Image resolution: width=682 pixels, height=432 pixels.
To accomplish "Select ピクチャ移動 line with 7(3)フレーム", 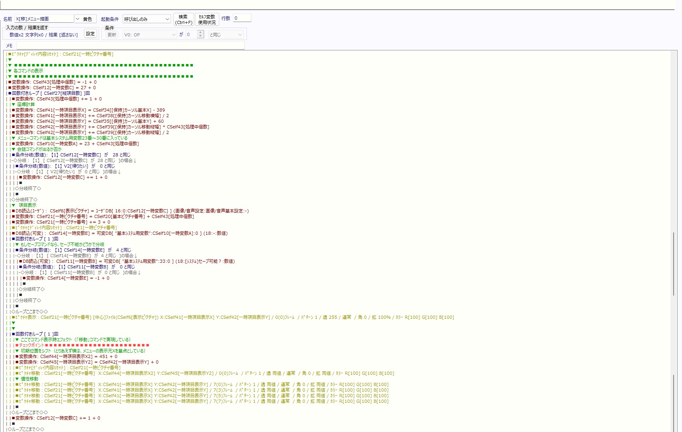I will coord(204,390).
